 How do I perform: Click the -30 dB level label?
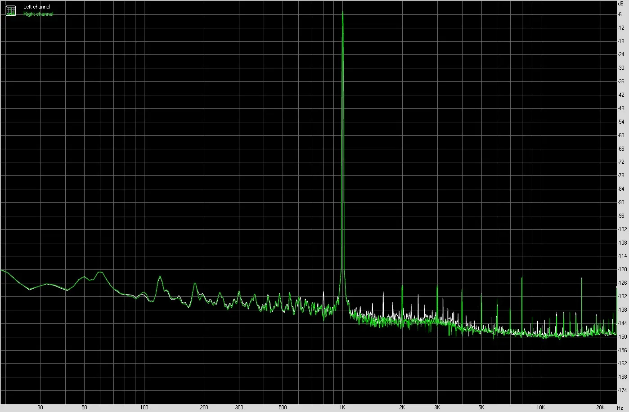click(x=621, y=68)
